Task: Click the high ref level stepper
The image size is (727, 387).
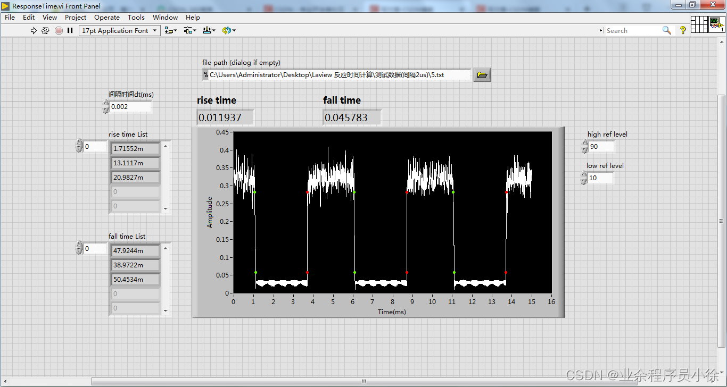Action: [585, 147]
